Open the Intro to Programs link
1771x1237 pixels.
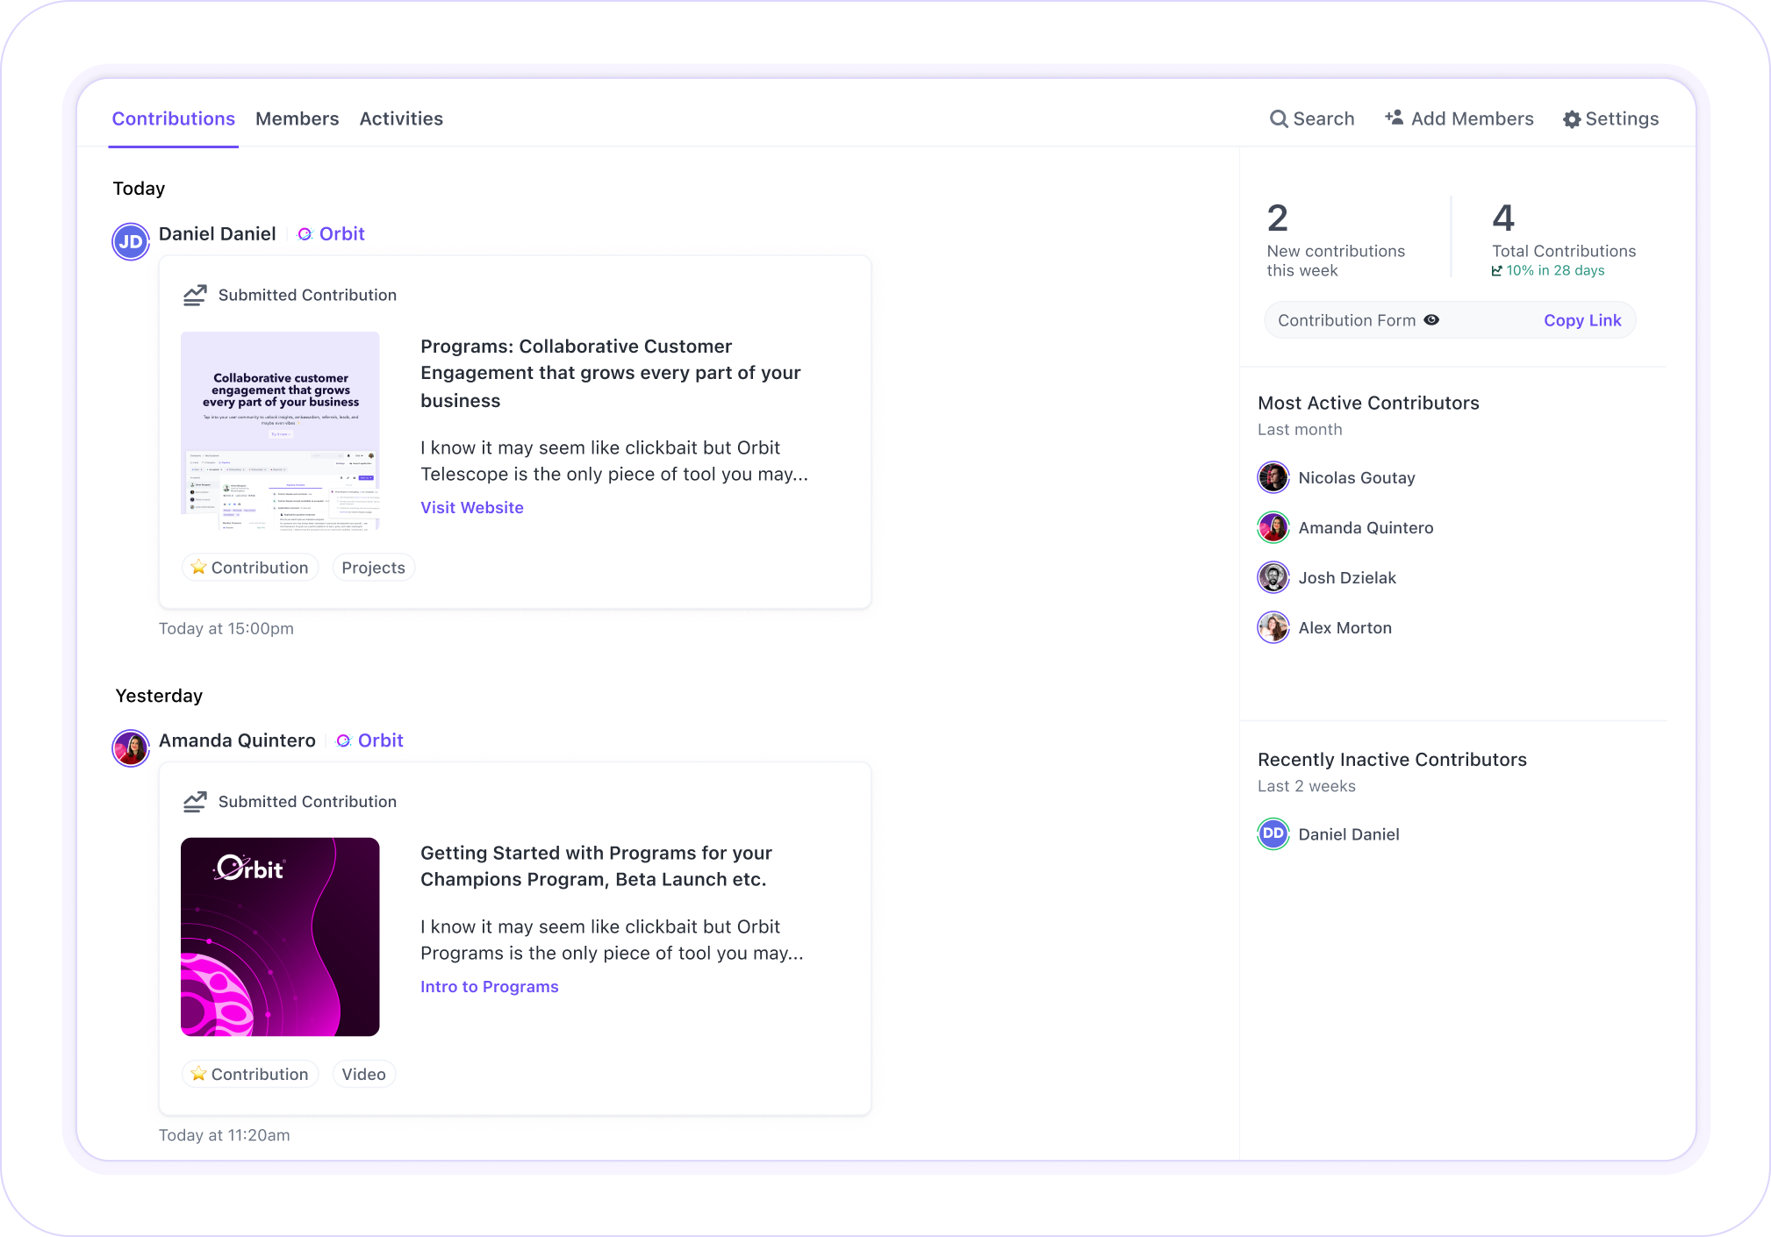[489, 987]
